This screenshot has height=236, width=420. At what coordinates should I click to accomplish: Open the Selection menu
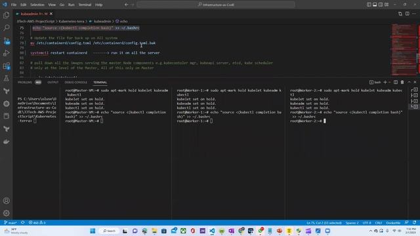click(37, 5)
